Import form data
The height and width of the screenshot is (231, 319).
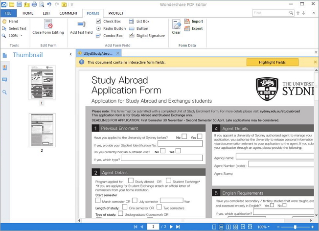[x=194, y=22]
